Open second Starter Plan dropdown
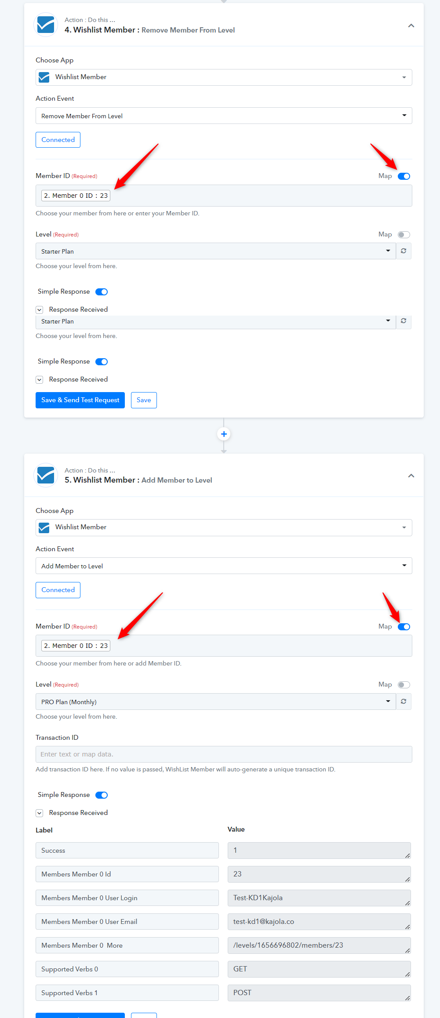 pyautogui.click(x=216, y=321)
